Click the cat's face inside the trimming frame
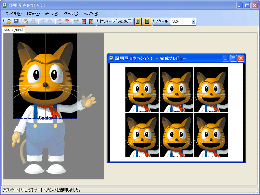Image resolution: width=260 pixels, height=195 pixels. pyautogui.click(x=45, y=79)
